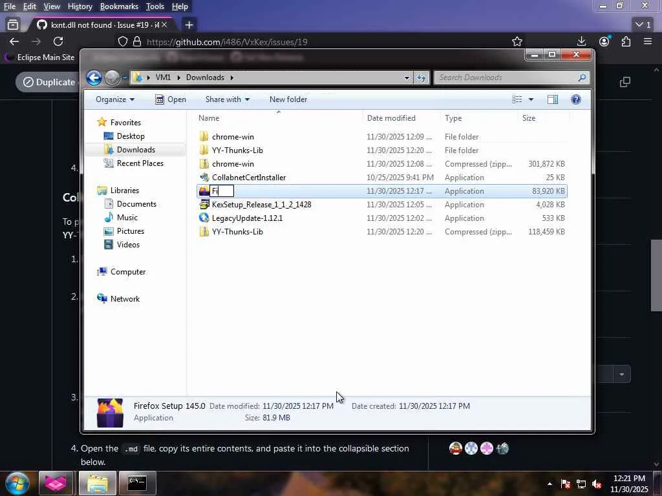The width and height of the screenshot is (662, 496).
Task: Sort files by Name column
Action: [x=279, y=118]
